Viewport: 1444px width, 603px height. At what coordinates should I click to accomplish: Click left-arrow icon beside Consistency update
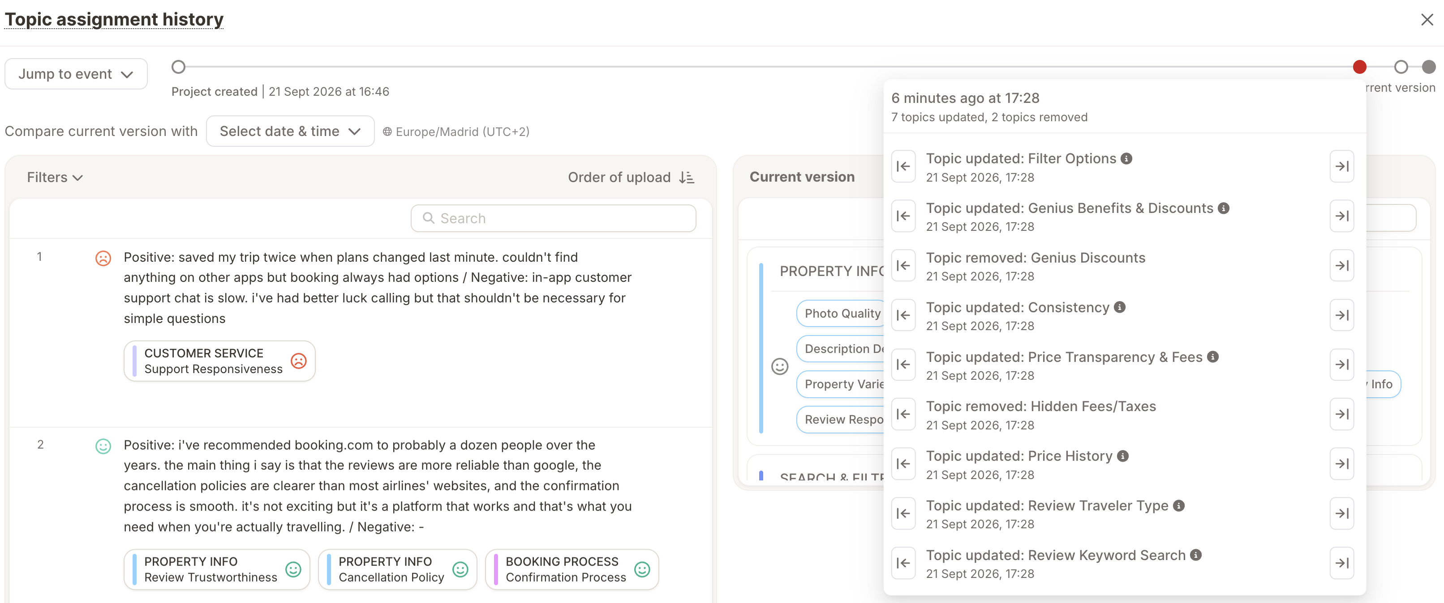903,315
